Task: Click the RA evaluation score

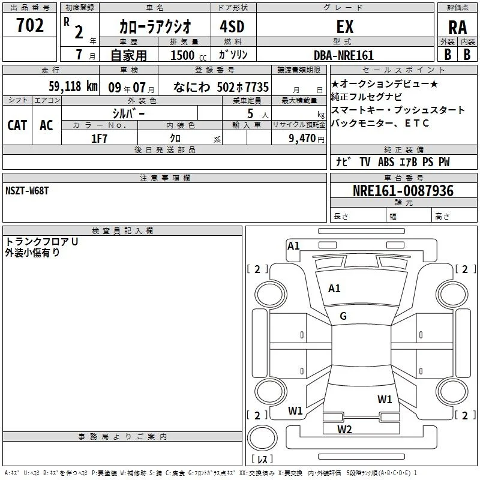Action: coord(458,28)
